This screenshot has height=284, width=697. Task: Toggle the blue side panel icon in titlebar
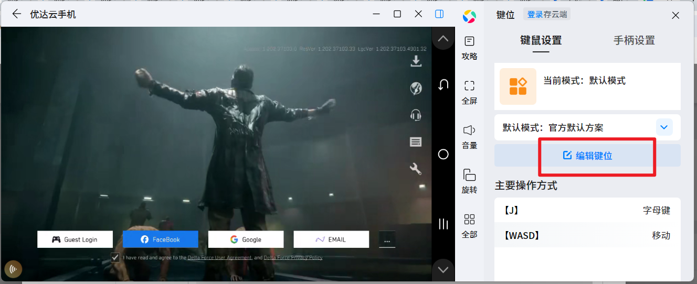click(x=439, y=14)
